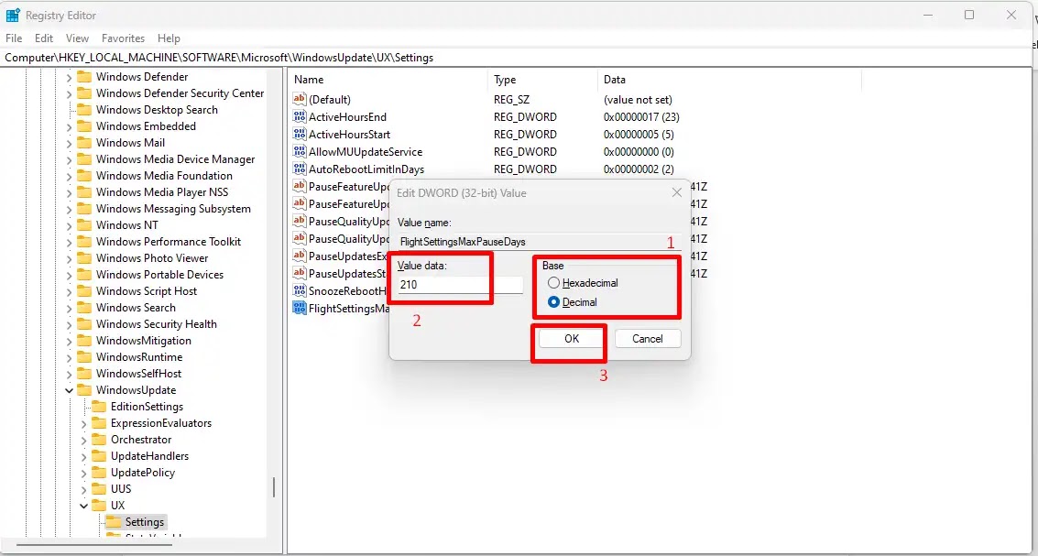
Task: Open the Favorites menu
Action: click(123, 38)
